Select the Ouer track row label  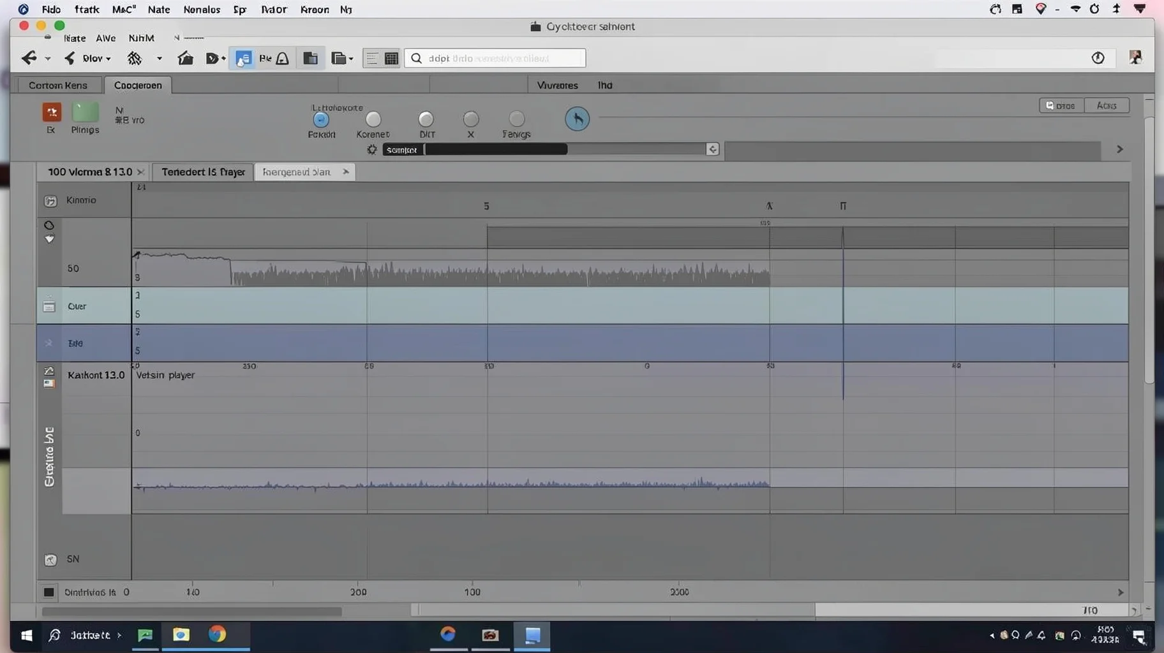tap(77, 306)
